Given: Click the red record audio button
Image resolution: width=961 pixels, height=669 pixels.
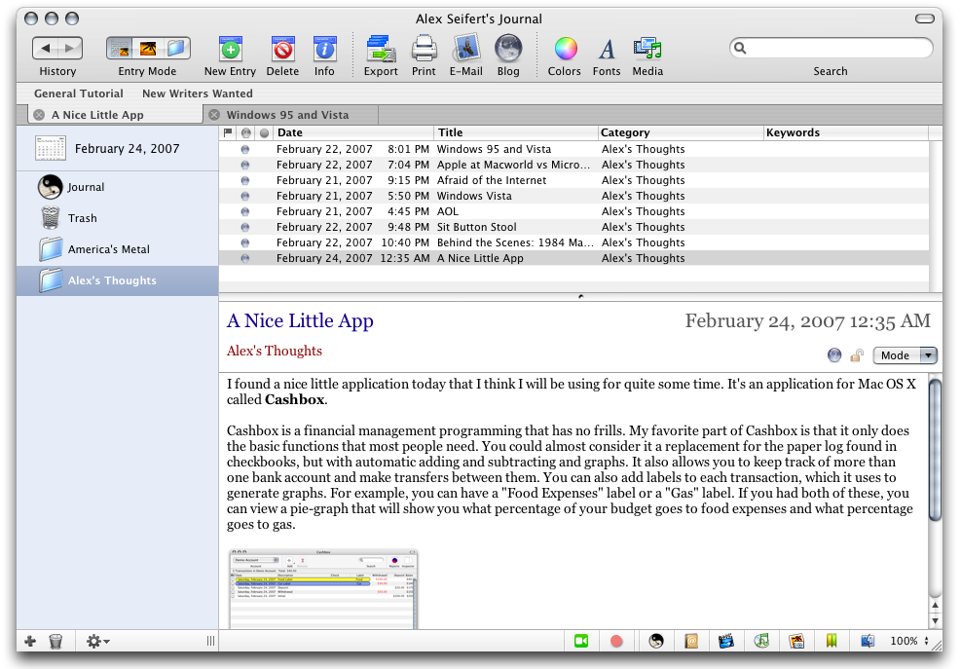Looking at the screenshot, I should coord(616,641).
